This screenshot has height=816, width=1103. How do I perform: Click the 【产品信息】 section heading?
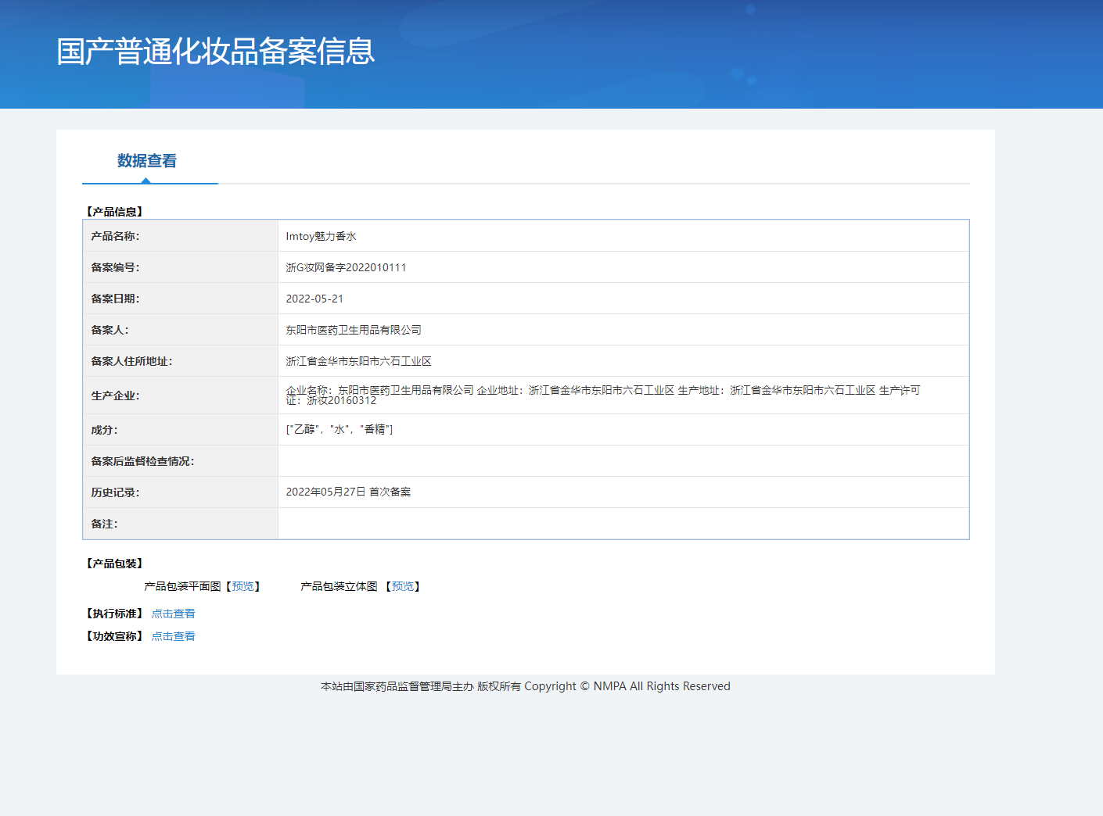coord(114,212)
